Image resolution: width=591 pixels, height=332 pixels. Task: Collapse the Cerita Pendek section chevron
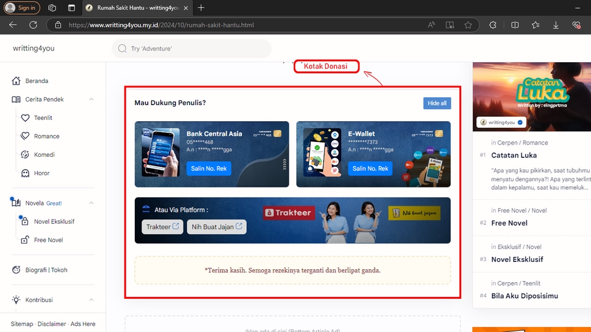tap(91, 99)
